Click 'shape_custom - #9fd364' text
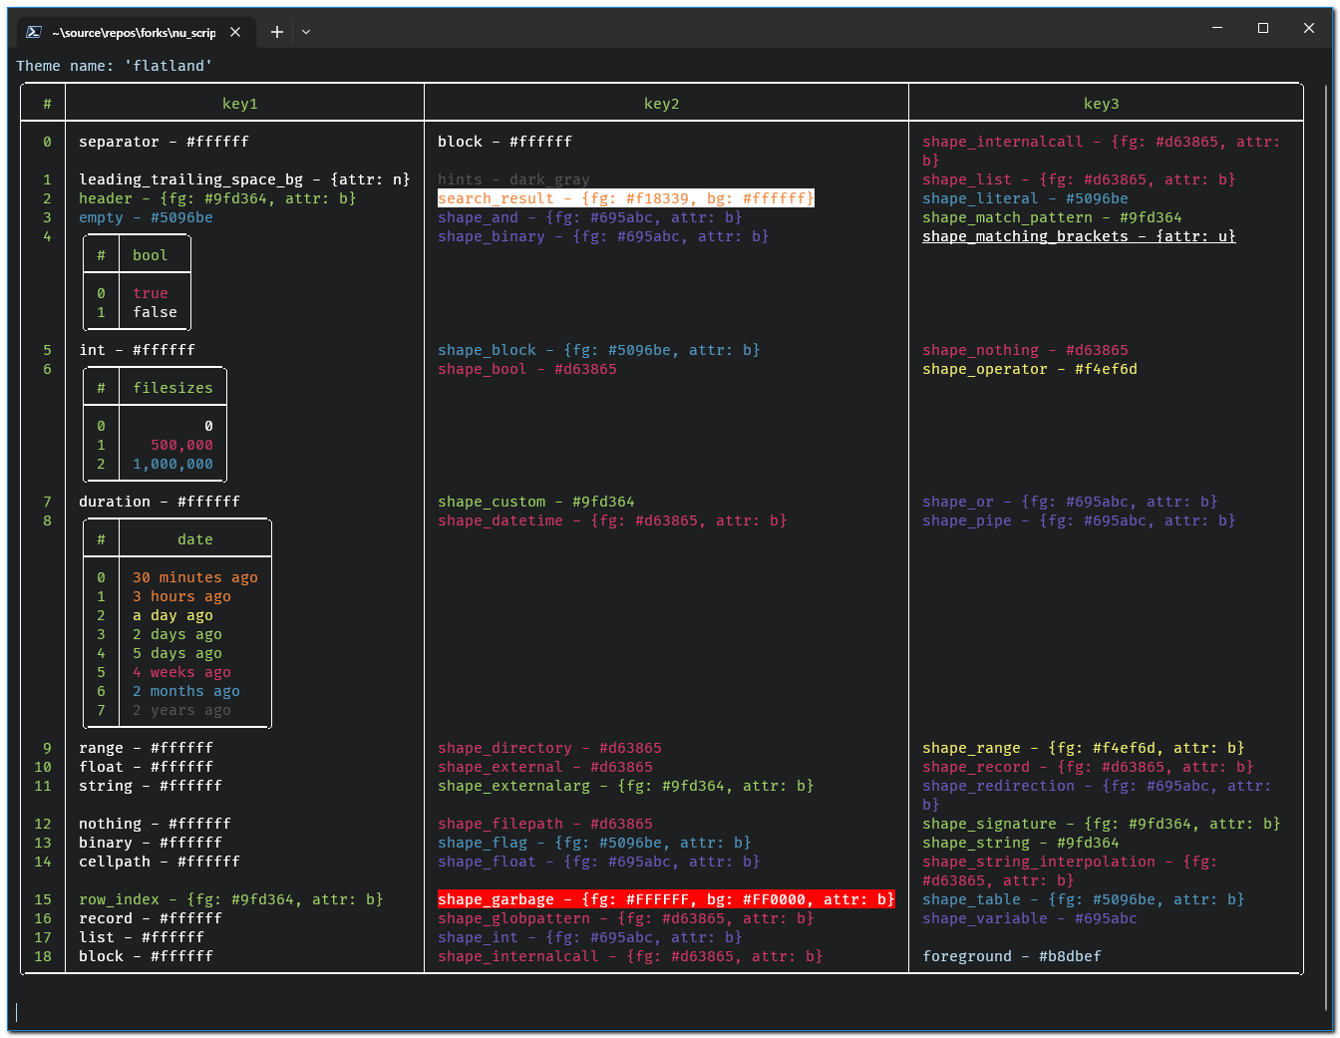This screenshot has height=1038, width=1340. (536, 502)
